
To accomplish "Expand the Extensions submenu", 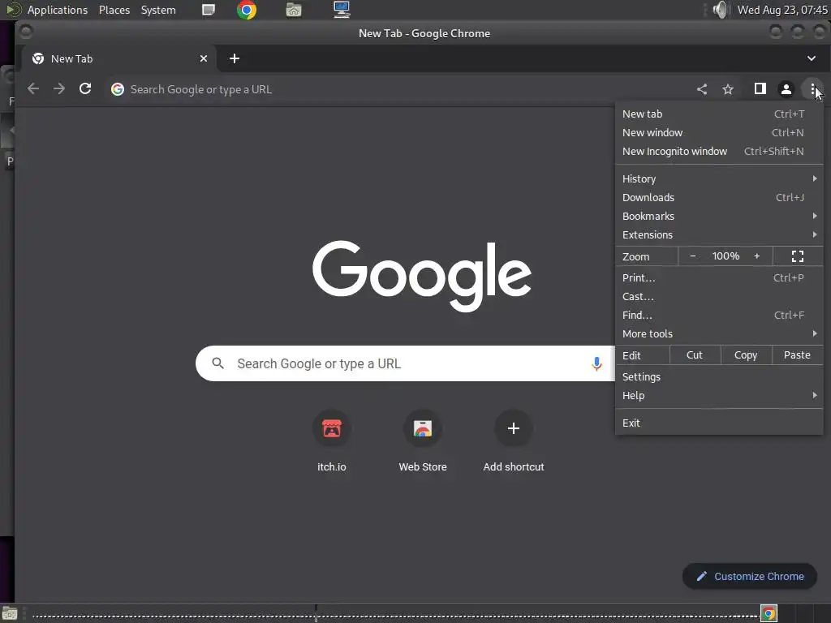I will 719,234.
